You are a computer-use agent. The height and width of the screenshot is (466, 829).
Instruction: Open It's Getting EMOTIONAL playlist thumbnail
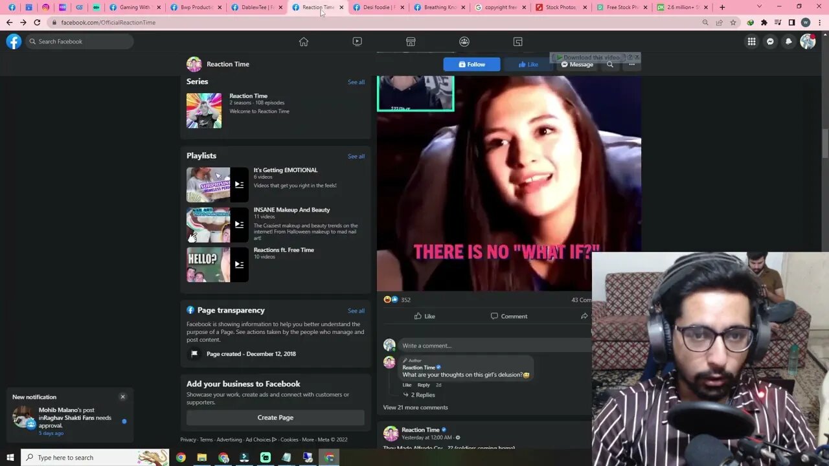click(218, 185)
